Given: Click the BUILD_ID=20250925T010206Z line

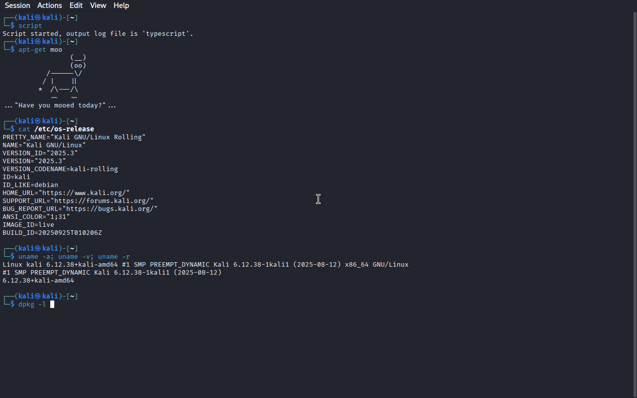Looking at the screenshot, I should pos(52,232).
